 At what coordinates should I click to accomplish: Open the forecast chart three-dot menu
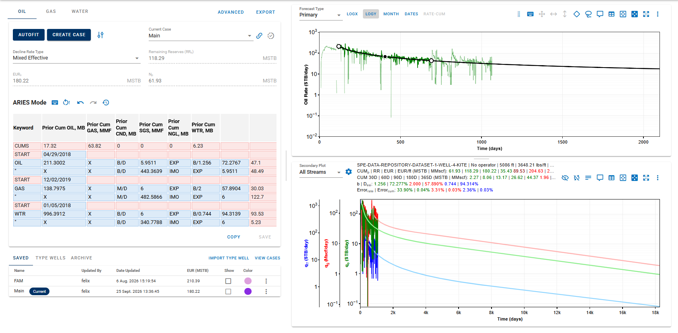pyautogui.click(x=658, y=14)
